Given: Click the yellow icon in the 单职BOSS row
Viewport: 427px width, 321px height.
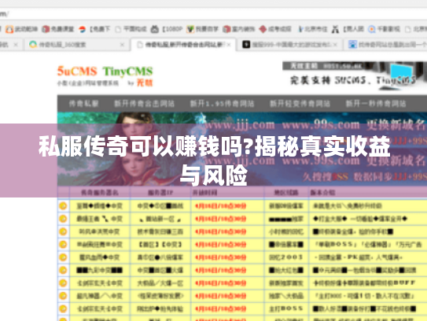Looking at the screenshot, I should [x=63, y=245].
